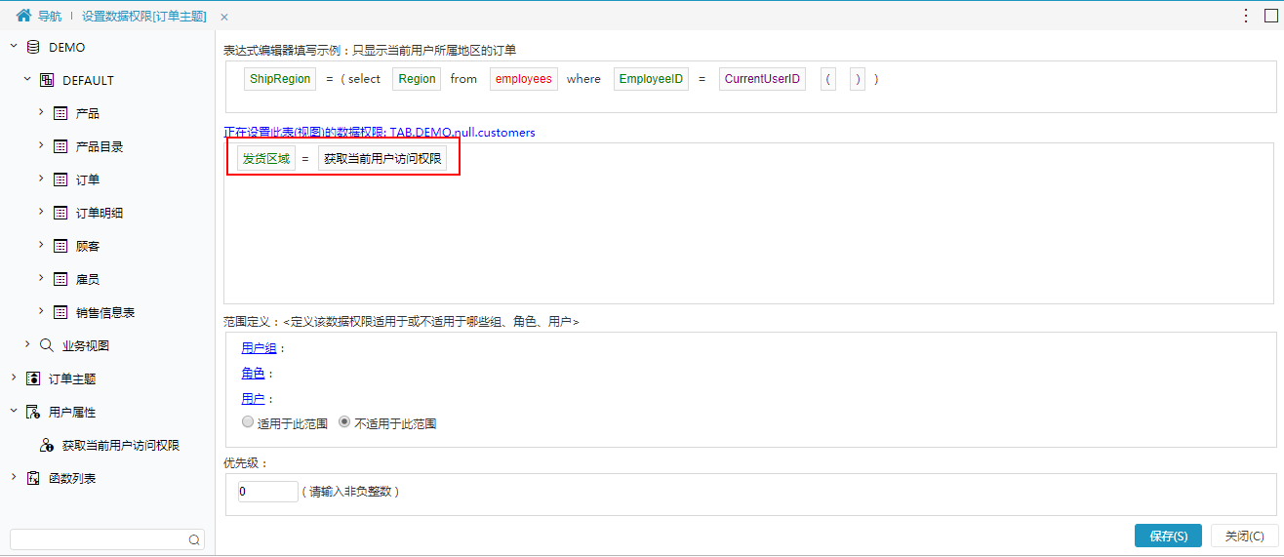Click the 业务视图 tree label
Screen dimensions: 1284x557
pos(86,345)
